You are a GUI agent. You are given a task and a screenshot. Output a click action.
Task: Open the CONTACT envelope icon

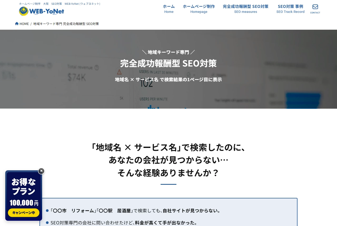pos(315,9)
